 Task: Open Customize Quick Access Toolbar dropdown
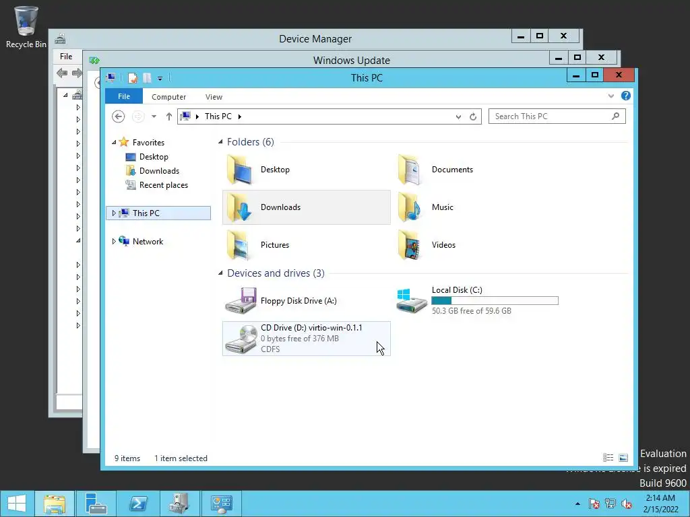(160, 79)
